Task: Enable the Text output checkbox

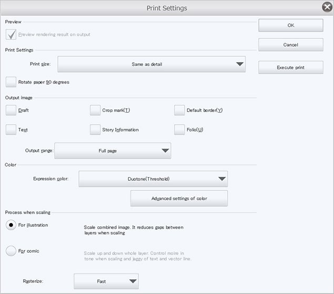Action: (11, 129)
